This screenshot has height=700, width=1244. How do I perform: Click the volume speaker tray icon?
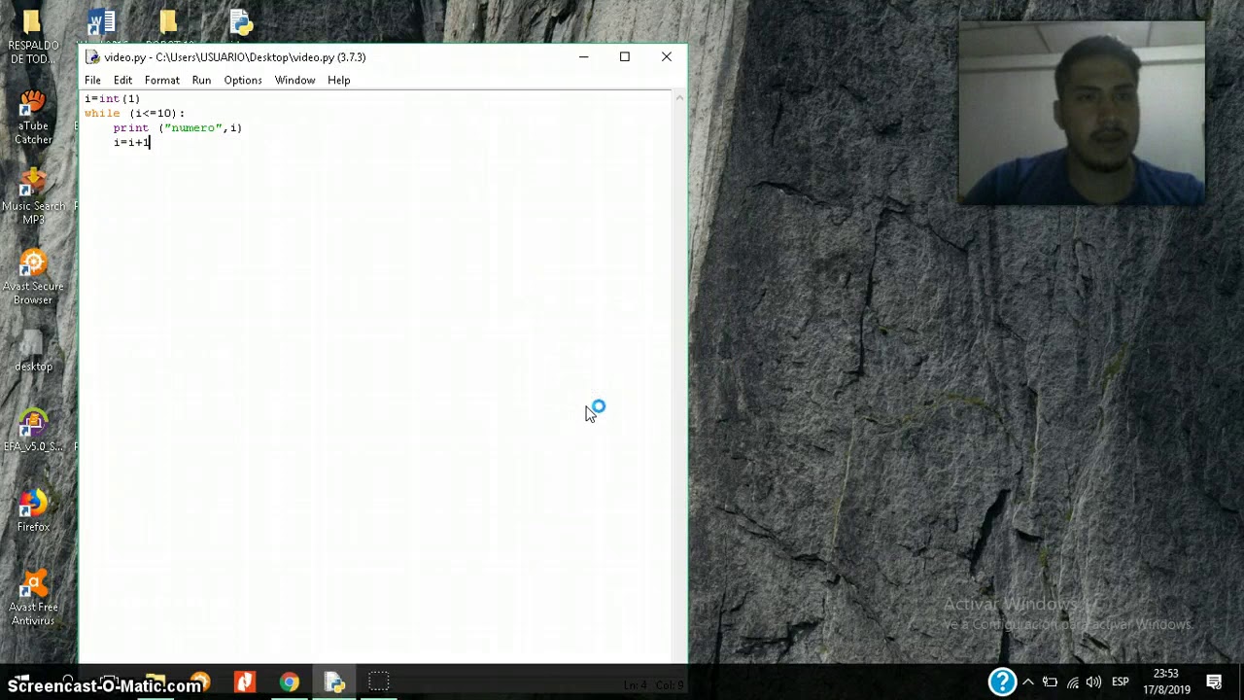point(1094,682)
